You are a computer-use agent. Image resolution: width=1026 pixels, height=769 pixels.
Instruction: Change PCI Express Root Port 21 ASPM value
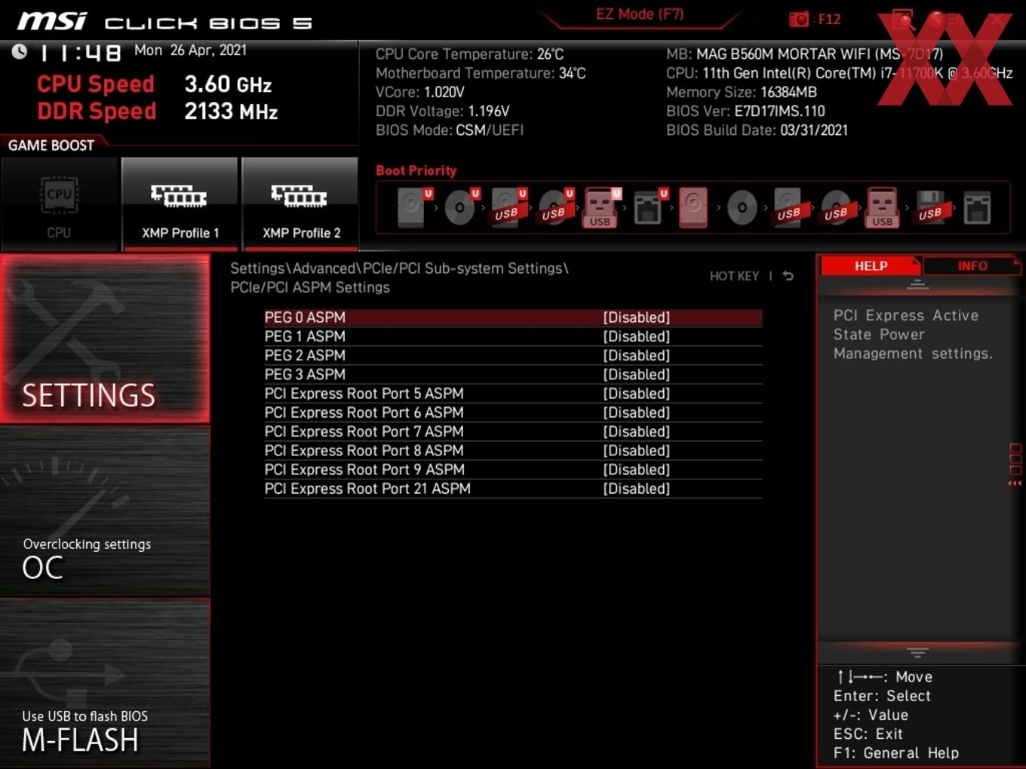click(637, 489)
